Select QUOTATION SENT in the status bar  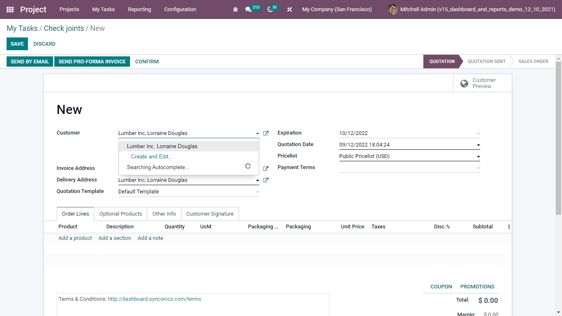click(486, 61)
